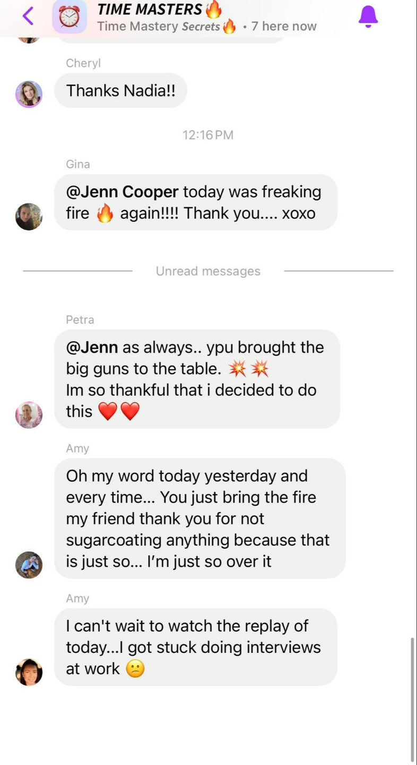Click the chat scrollbar thumb
The height and width of the screenshot is (765, 417).
click(412, 700)
